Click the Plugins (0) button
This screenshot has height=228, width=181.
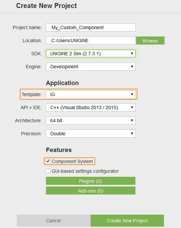(x=90, y=181)
